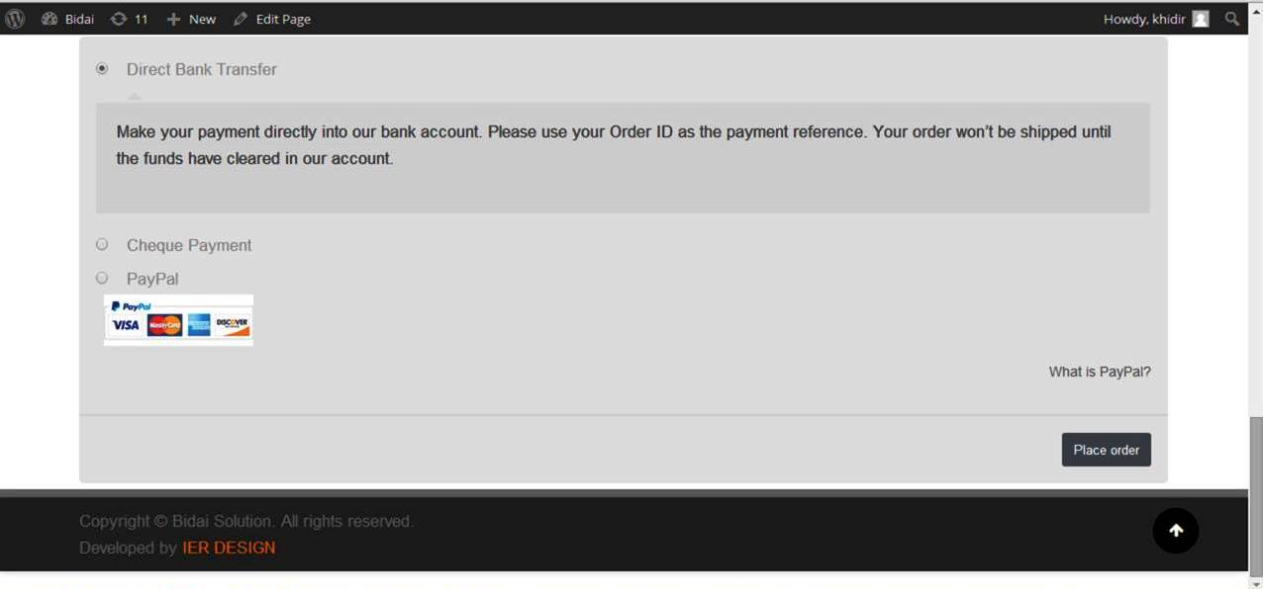Image resolution: width=1263 pixels, height=589 pixels.
Task: Click the WordPress logo icon
Action: click(15, 19)
